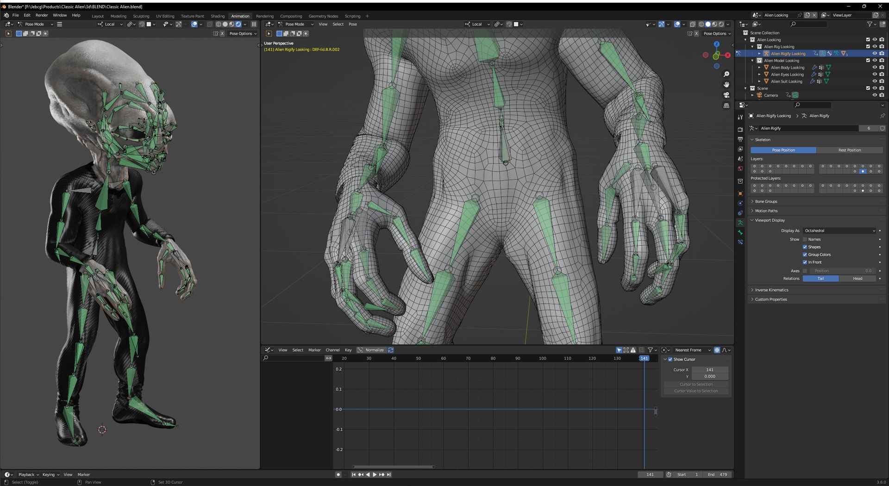Disable render for Camera object
The width and height of the screenshot is (889, 486).
point(882,95)
